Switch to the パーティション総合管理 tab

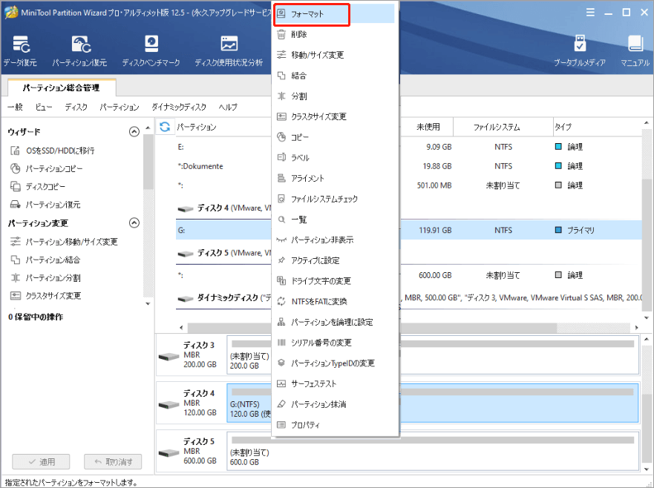click(x=62, y=88)
